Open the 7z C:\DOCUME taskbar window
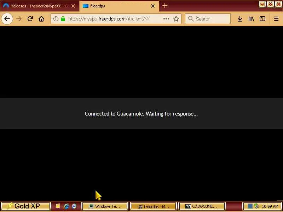 [202, 206]
